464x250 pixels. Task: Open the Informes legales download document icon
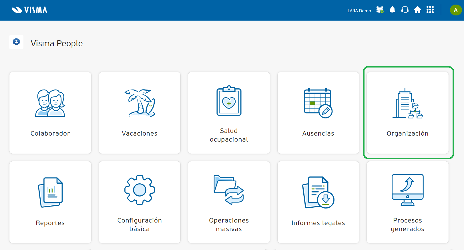click(x=318, y=193)
